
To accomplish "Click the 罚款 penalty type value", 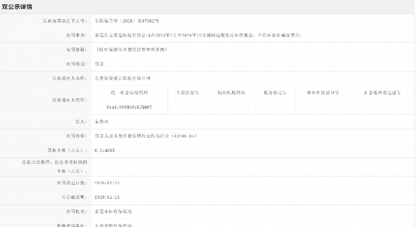I will (x=99, y=64).
